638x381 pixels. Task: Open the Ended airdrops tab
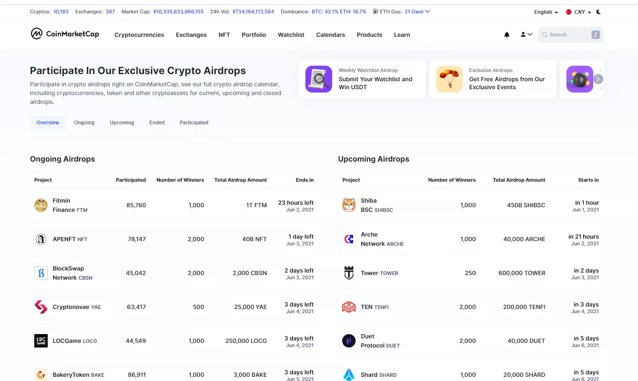click(x=157, y=123)
